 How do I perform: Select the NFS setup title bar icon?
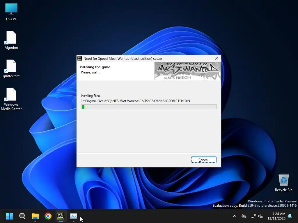coord(80,58)
